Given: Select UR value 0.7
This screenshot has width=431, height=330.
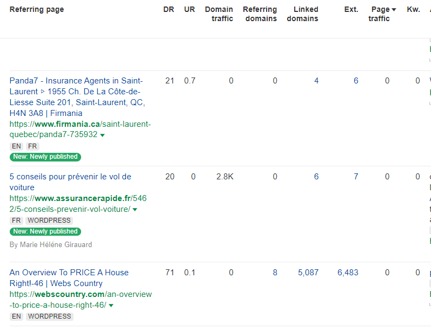Looking at the screenshot, I should [x=190, y=81].
